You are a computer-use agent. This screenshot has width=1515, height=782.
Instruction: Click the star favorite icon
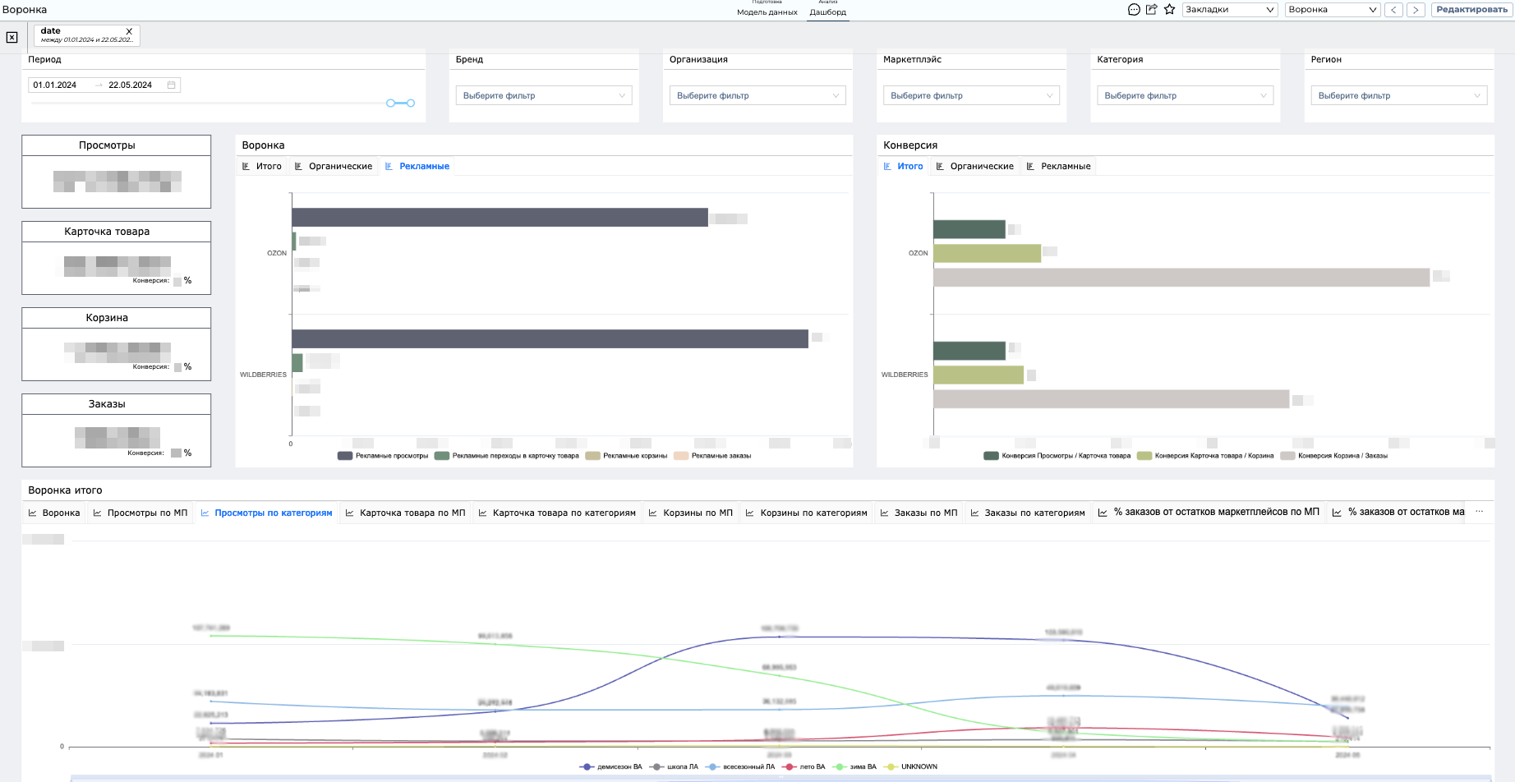click(x=1170, y=10)
